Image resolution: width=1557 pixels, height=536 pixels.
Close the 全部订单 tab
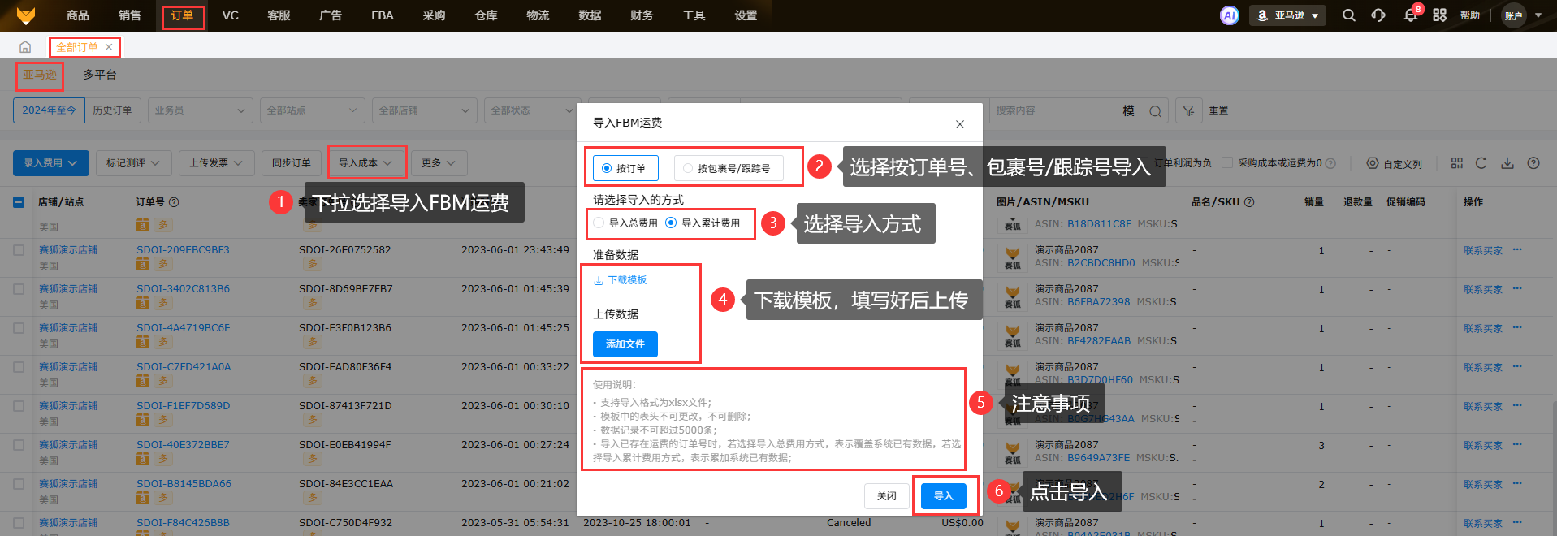(x=109, y=47)
